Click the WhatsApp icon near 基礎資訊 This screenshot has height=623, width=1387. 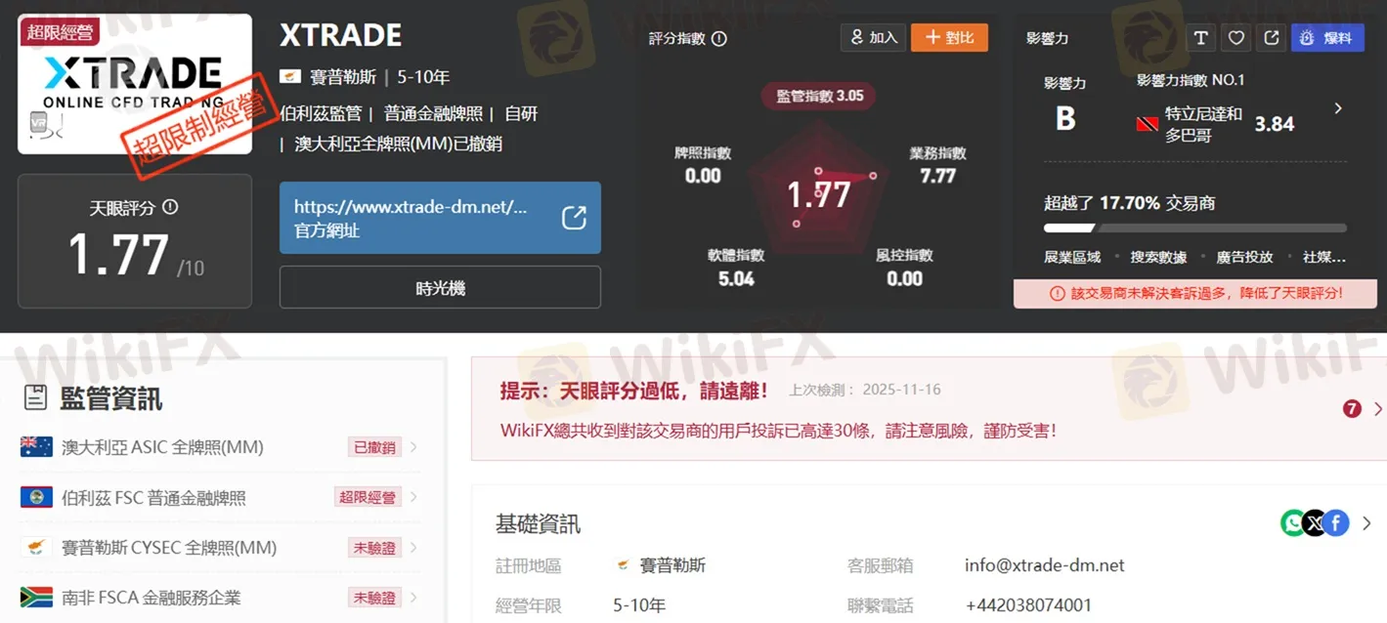tap(1290, 522)
